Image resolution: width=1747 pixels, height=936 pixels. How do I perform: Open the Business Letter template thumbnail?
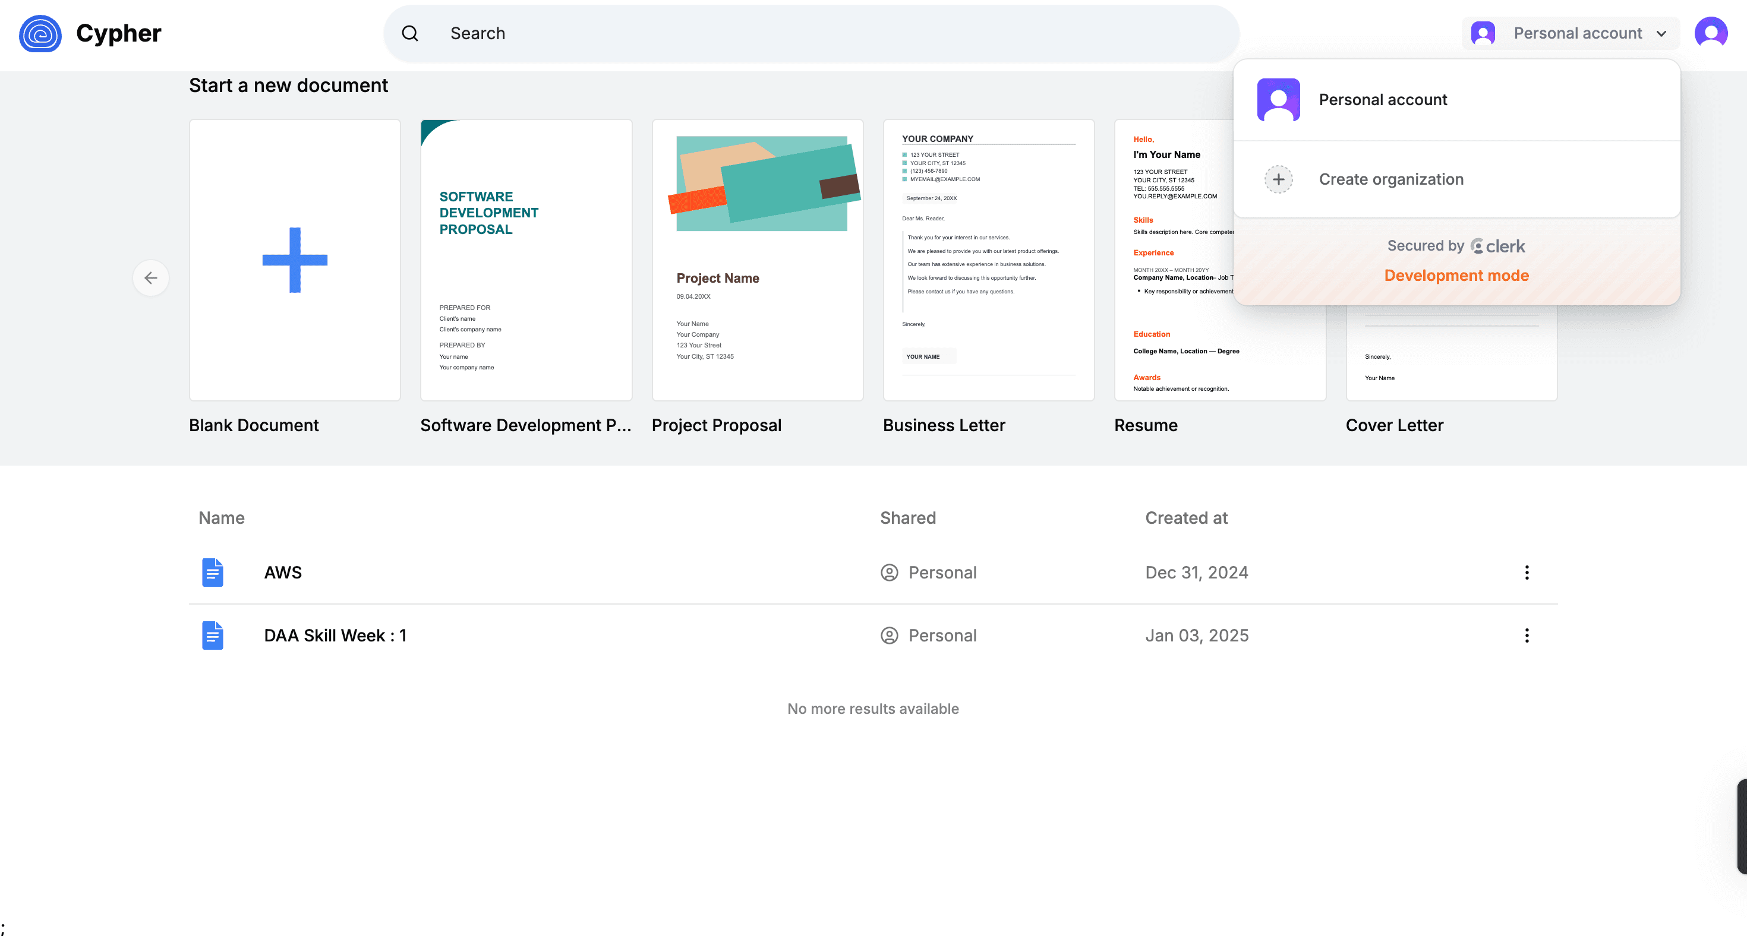pos(989,260)
